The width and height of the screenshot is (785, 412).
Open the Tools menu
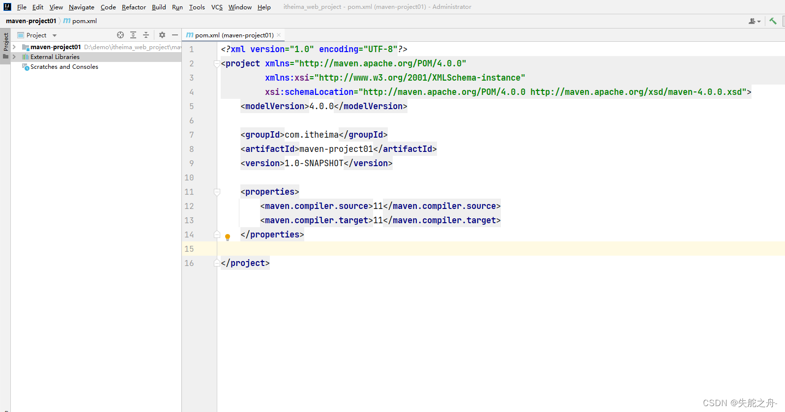click(197, 7)
